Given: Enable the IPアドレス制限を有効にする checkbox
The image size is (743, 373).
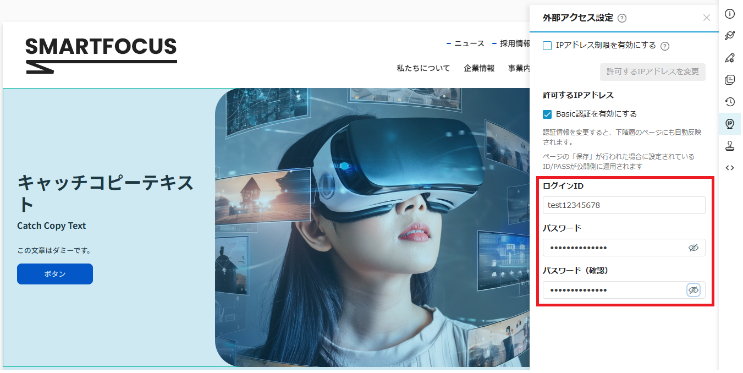Looking at the screenshot, I should (x=547, y=46).
